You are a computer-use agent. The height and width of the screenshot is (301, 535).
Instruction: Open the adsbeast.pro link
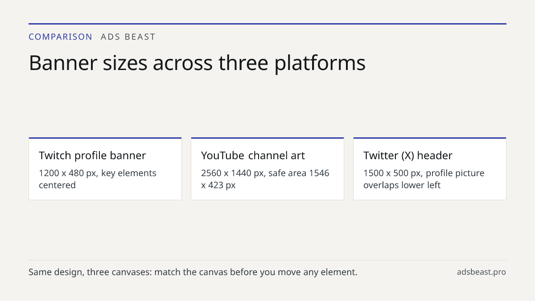pyautogui.click(x=481, y=272)
